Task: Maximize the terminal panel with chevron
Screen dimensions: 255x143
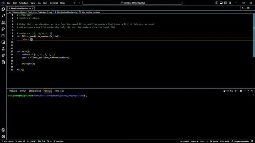Action: point(248,91)
